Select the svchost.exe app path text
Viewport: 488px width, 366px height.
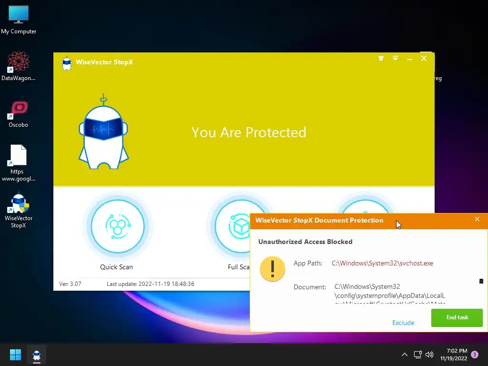click(x=382, y=263)
